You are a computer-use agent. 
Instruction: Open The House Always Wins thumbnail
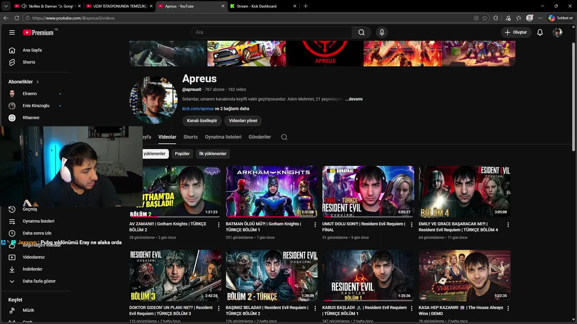[x=464, y=275]
